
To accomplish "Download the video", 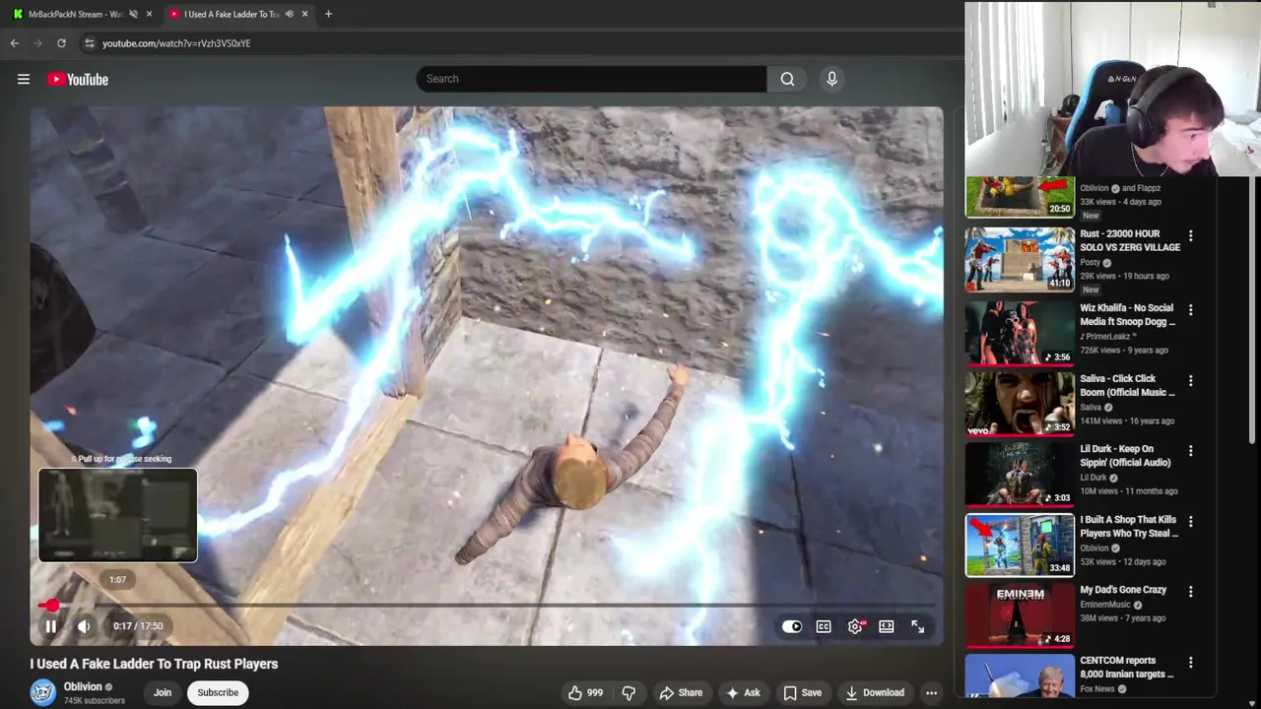I will [x=875, y=692].
